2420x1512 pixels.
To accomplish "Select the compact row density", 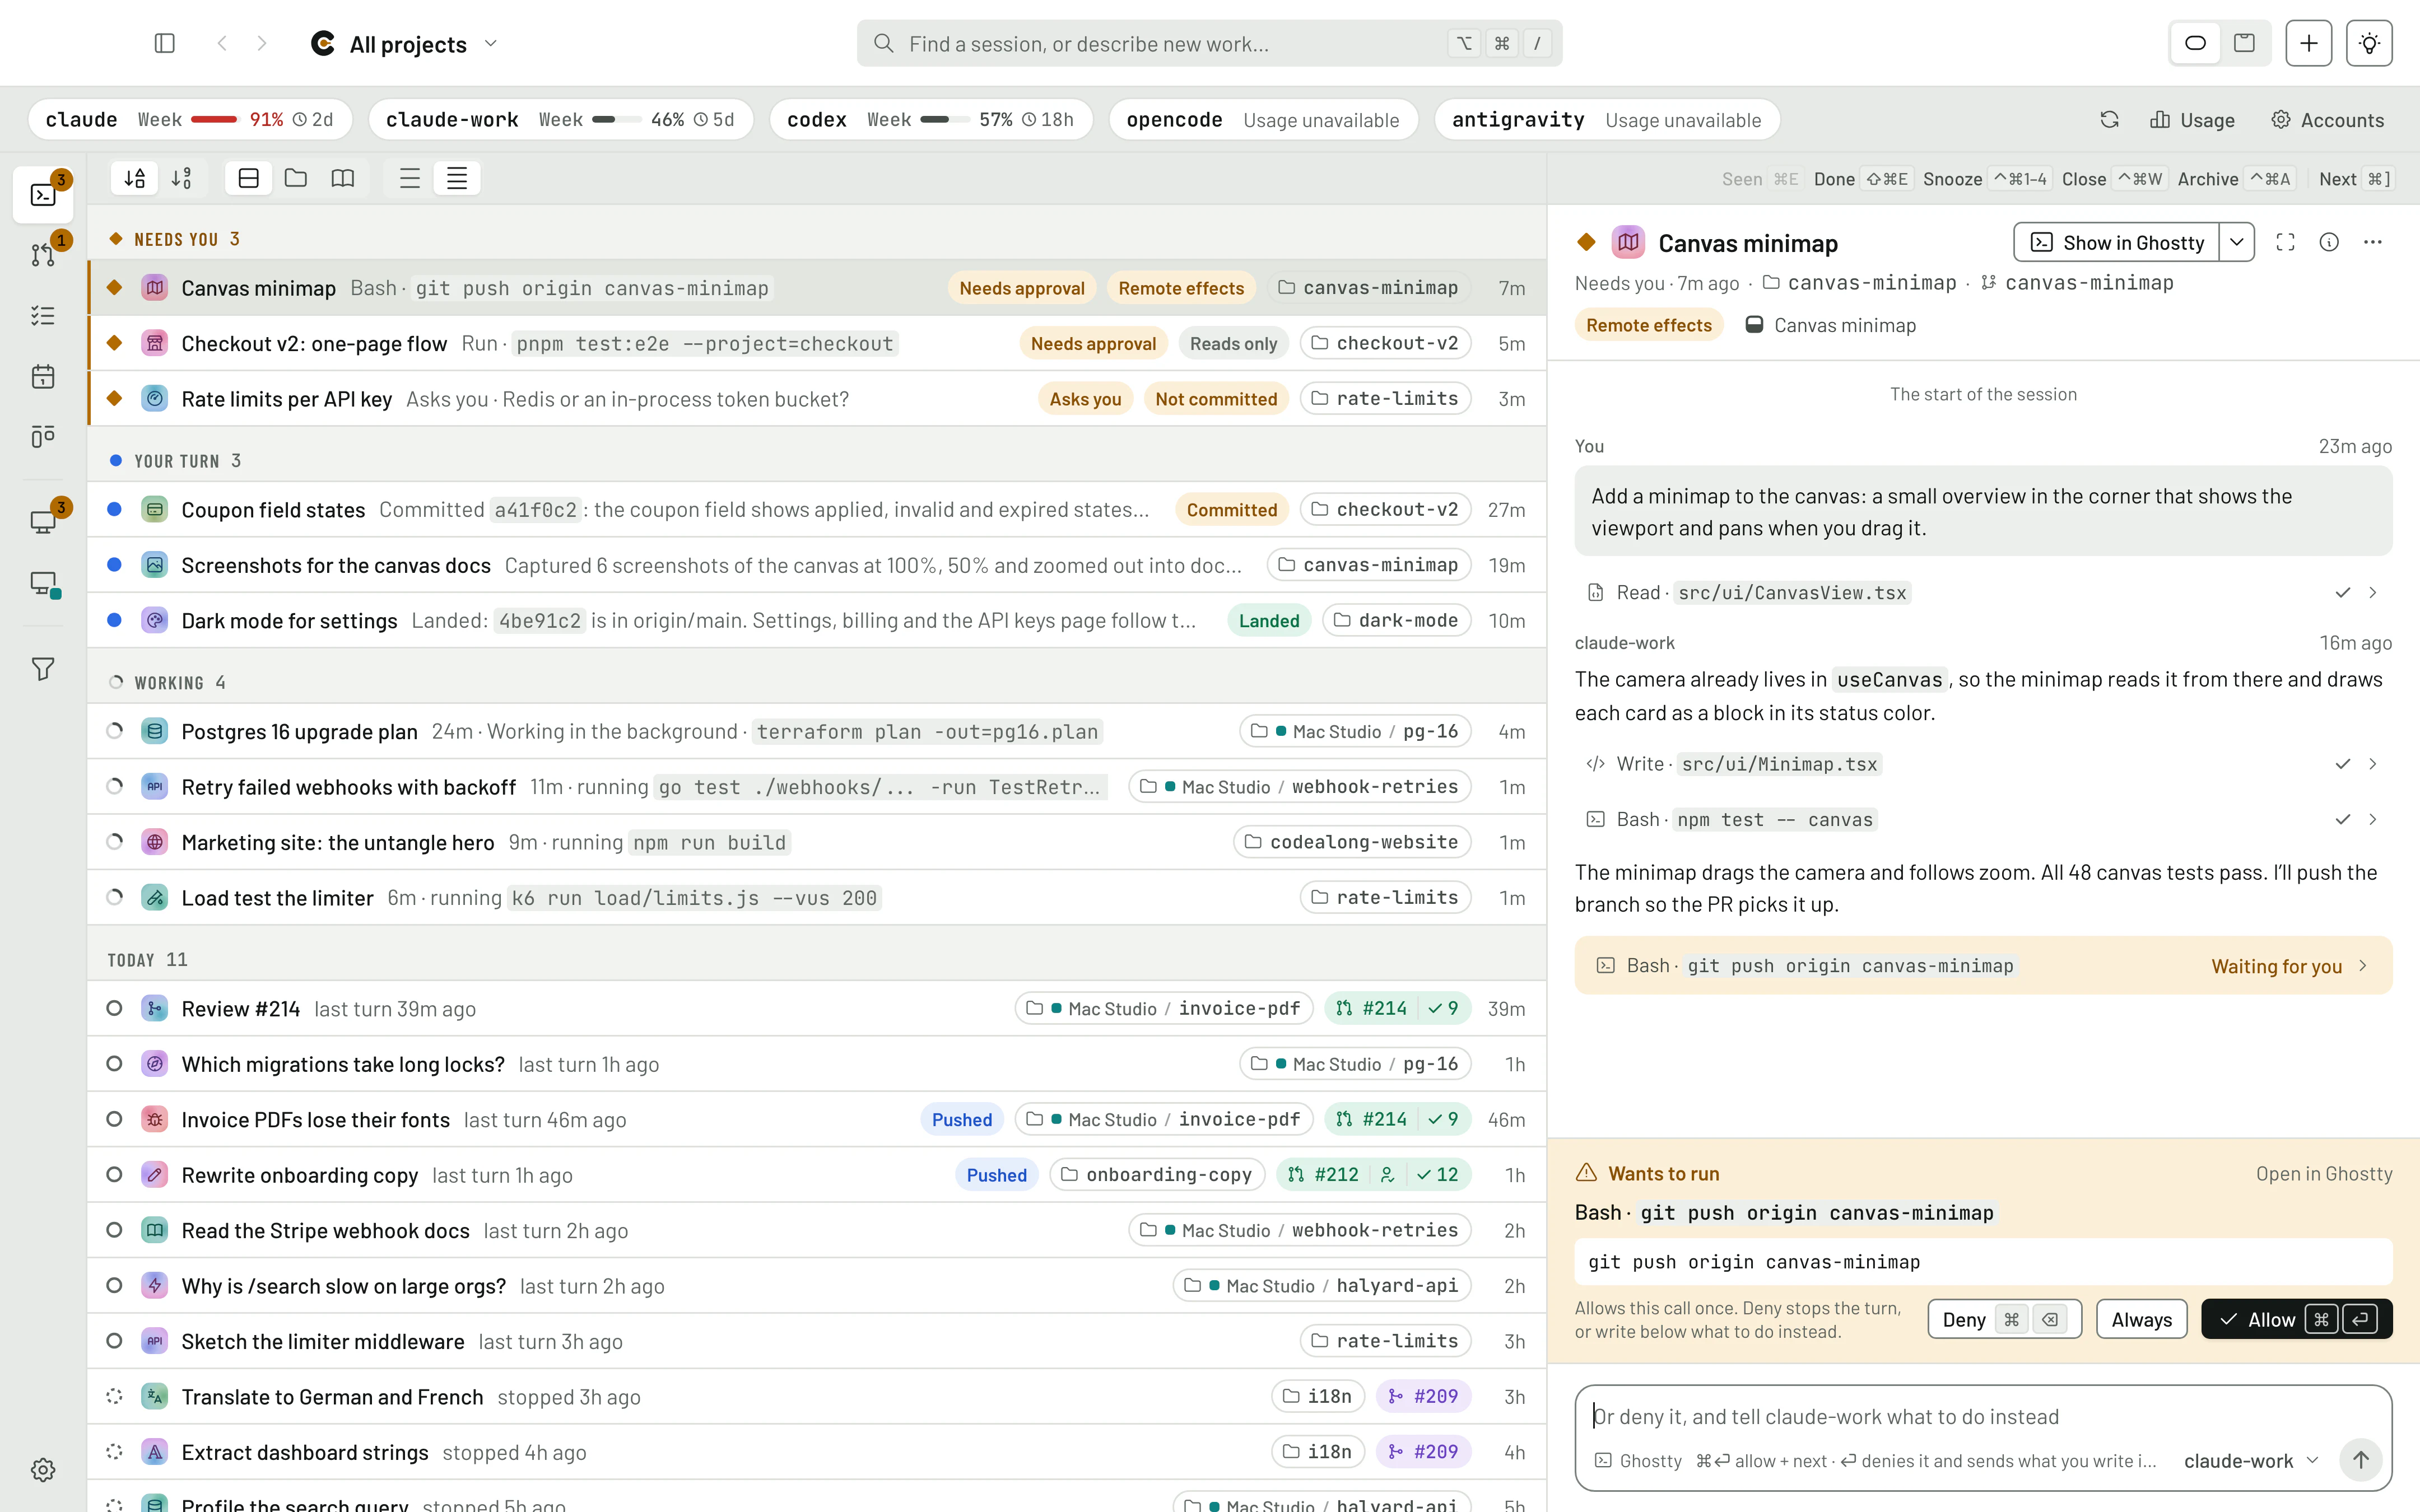I will [x=457, y=178].
